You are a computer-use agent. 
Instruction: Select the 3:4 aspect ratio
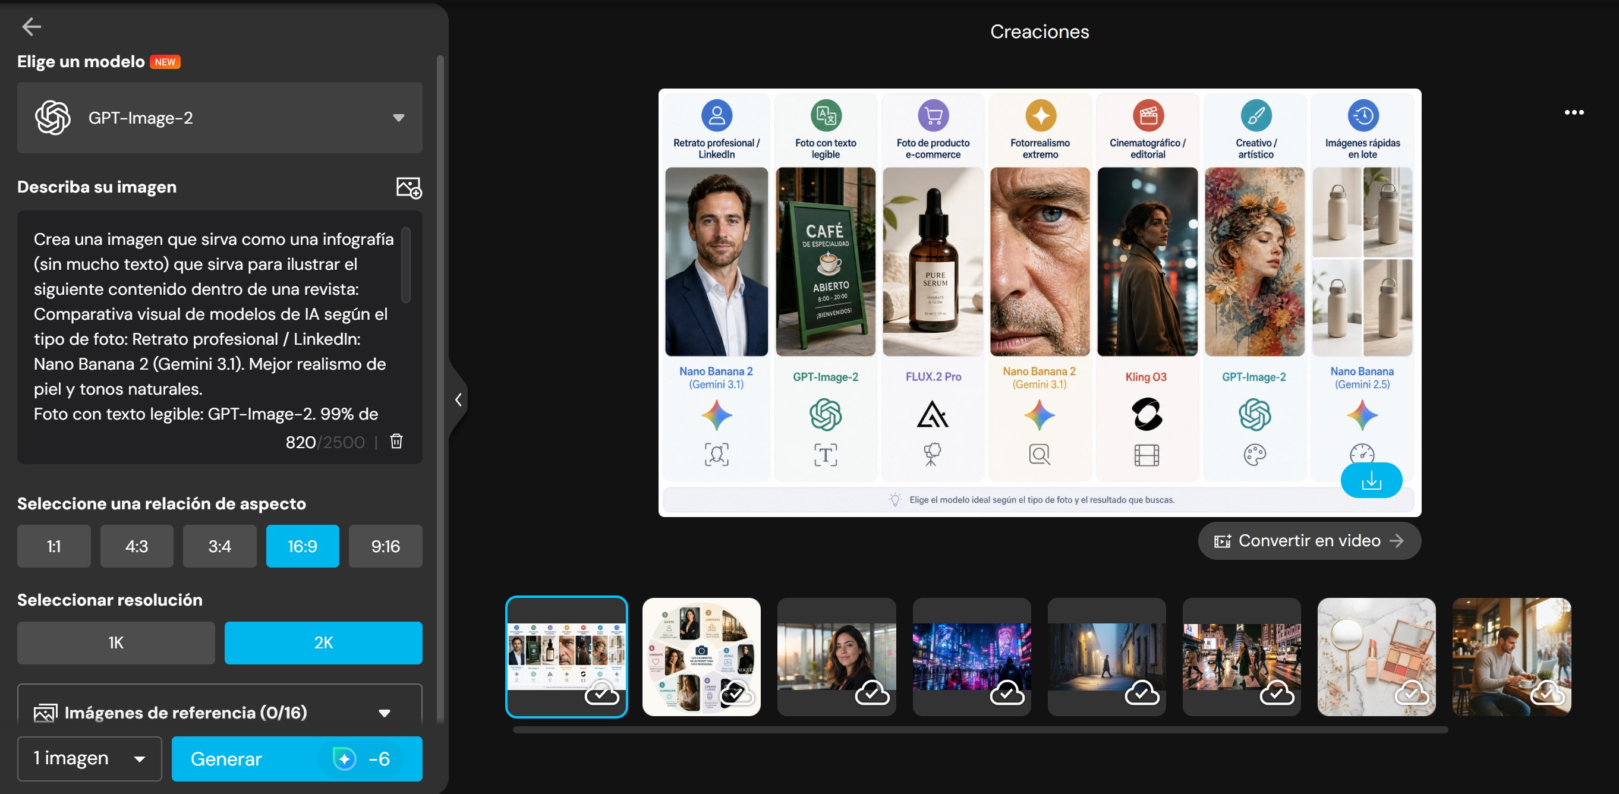[x=220, y=546]
